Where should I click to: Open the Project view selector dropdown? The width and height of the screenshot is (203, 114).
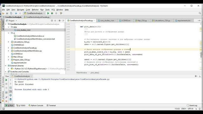[x=11, y=21]
